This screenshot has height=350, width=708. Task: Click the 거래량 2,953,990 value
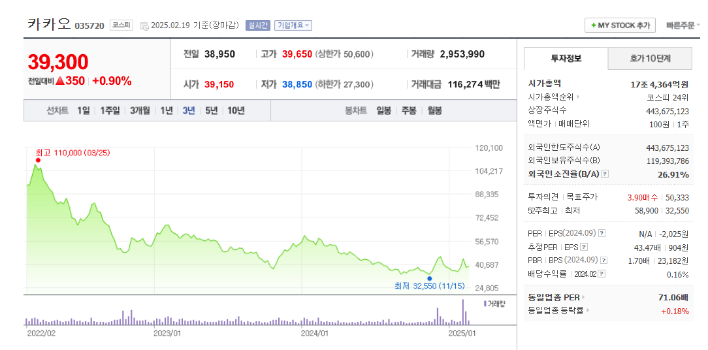tap(462, 55)
